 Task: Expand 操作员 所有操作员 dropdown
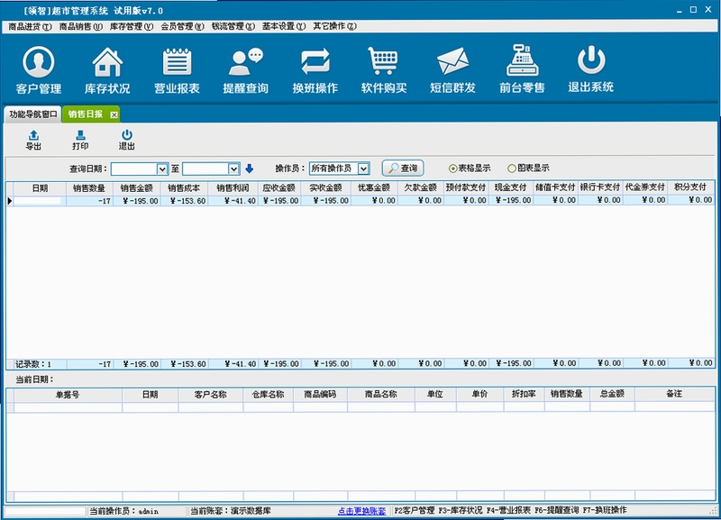point(363,169)
